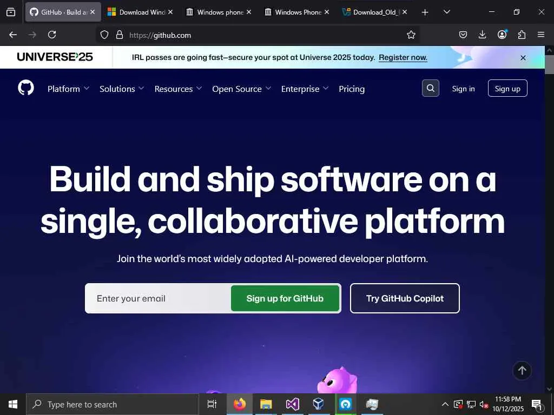554x415 pixels.
Task: Click the Universe'25 logo
Action: point(55,57)
